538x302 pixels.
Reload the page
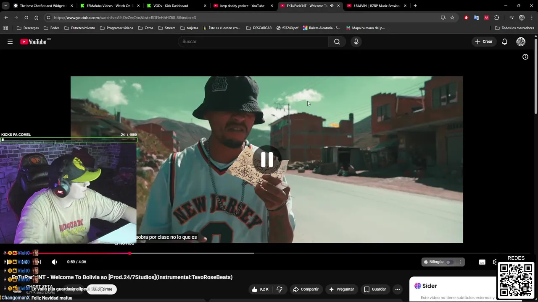[26, 18]
